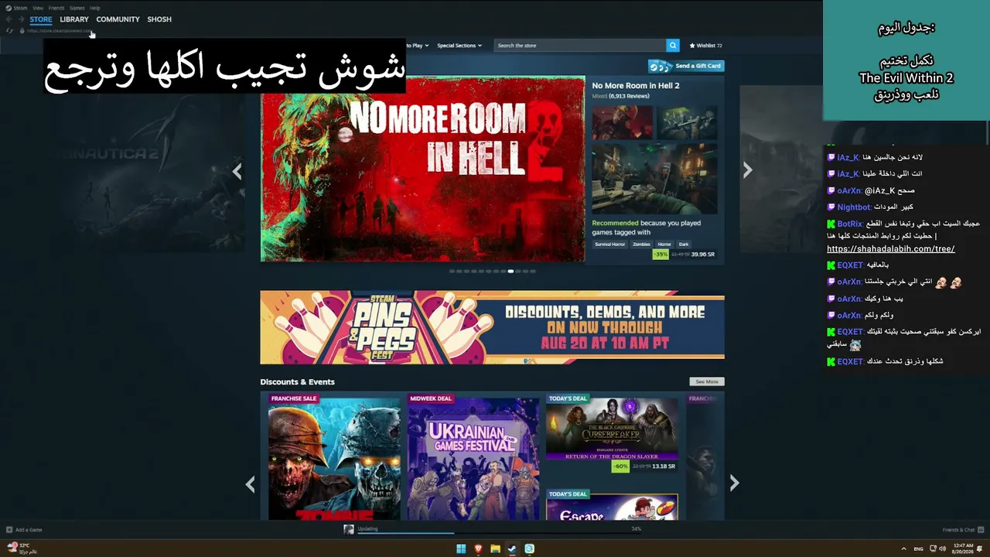This screenshot has height=557, width=990.
Task: Click the Wishlist star icon
Action: [692, 46]
